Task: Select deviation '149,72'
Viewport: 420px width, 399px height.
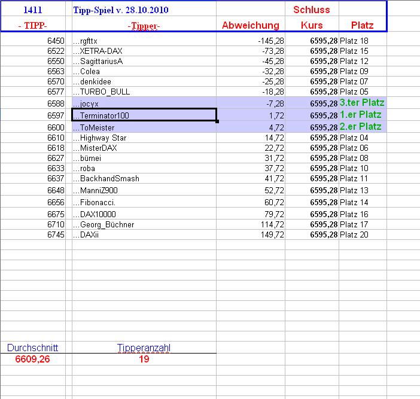Action: pos(272,234)
